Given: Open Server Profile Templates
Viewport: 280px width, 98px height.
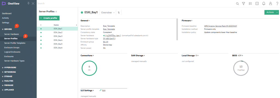Looking at the screenshot, I should tap(15, 43).
